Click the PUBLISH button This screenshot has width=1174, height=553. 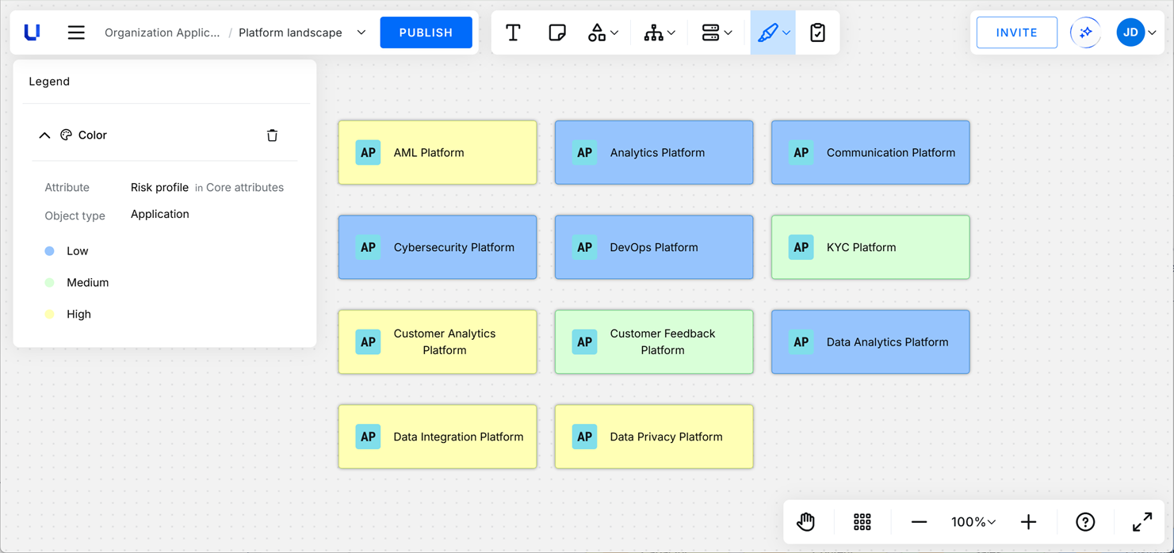(426, 32)
